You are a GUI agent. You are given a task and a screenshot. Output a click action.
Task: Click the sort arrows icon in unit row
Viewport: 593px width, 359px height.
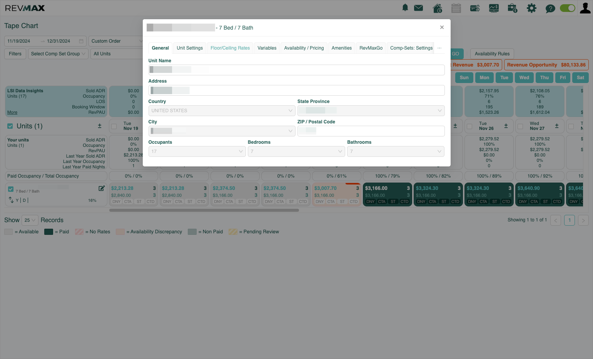coord(11,200)
